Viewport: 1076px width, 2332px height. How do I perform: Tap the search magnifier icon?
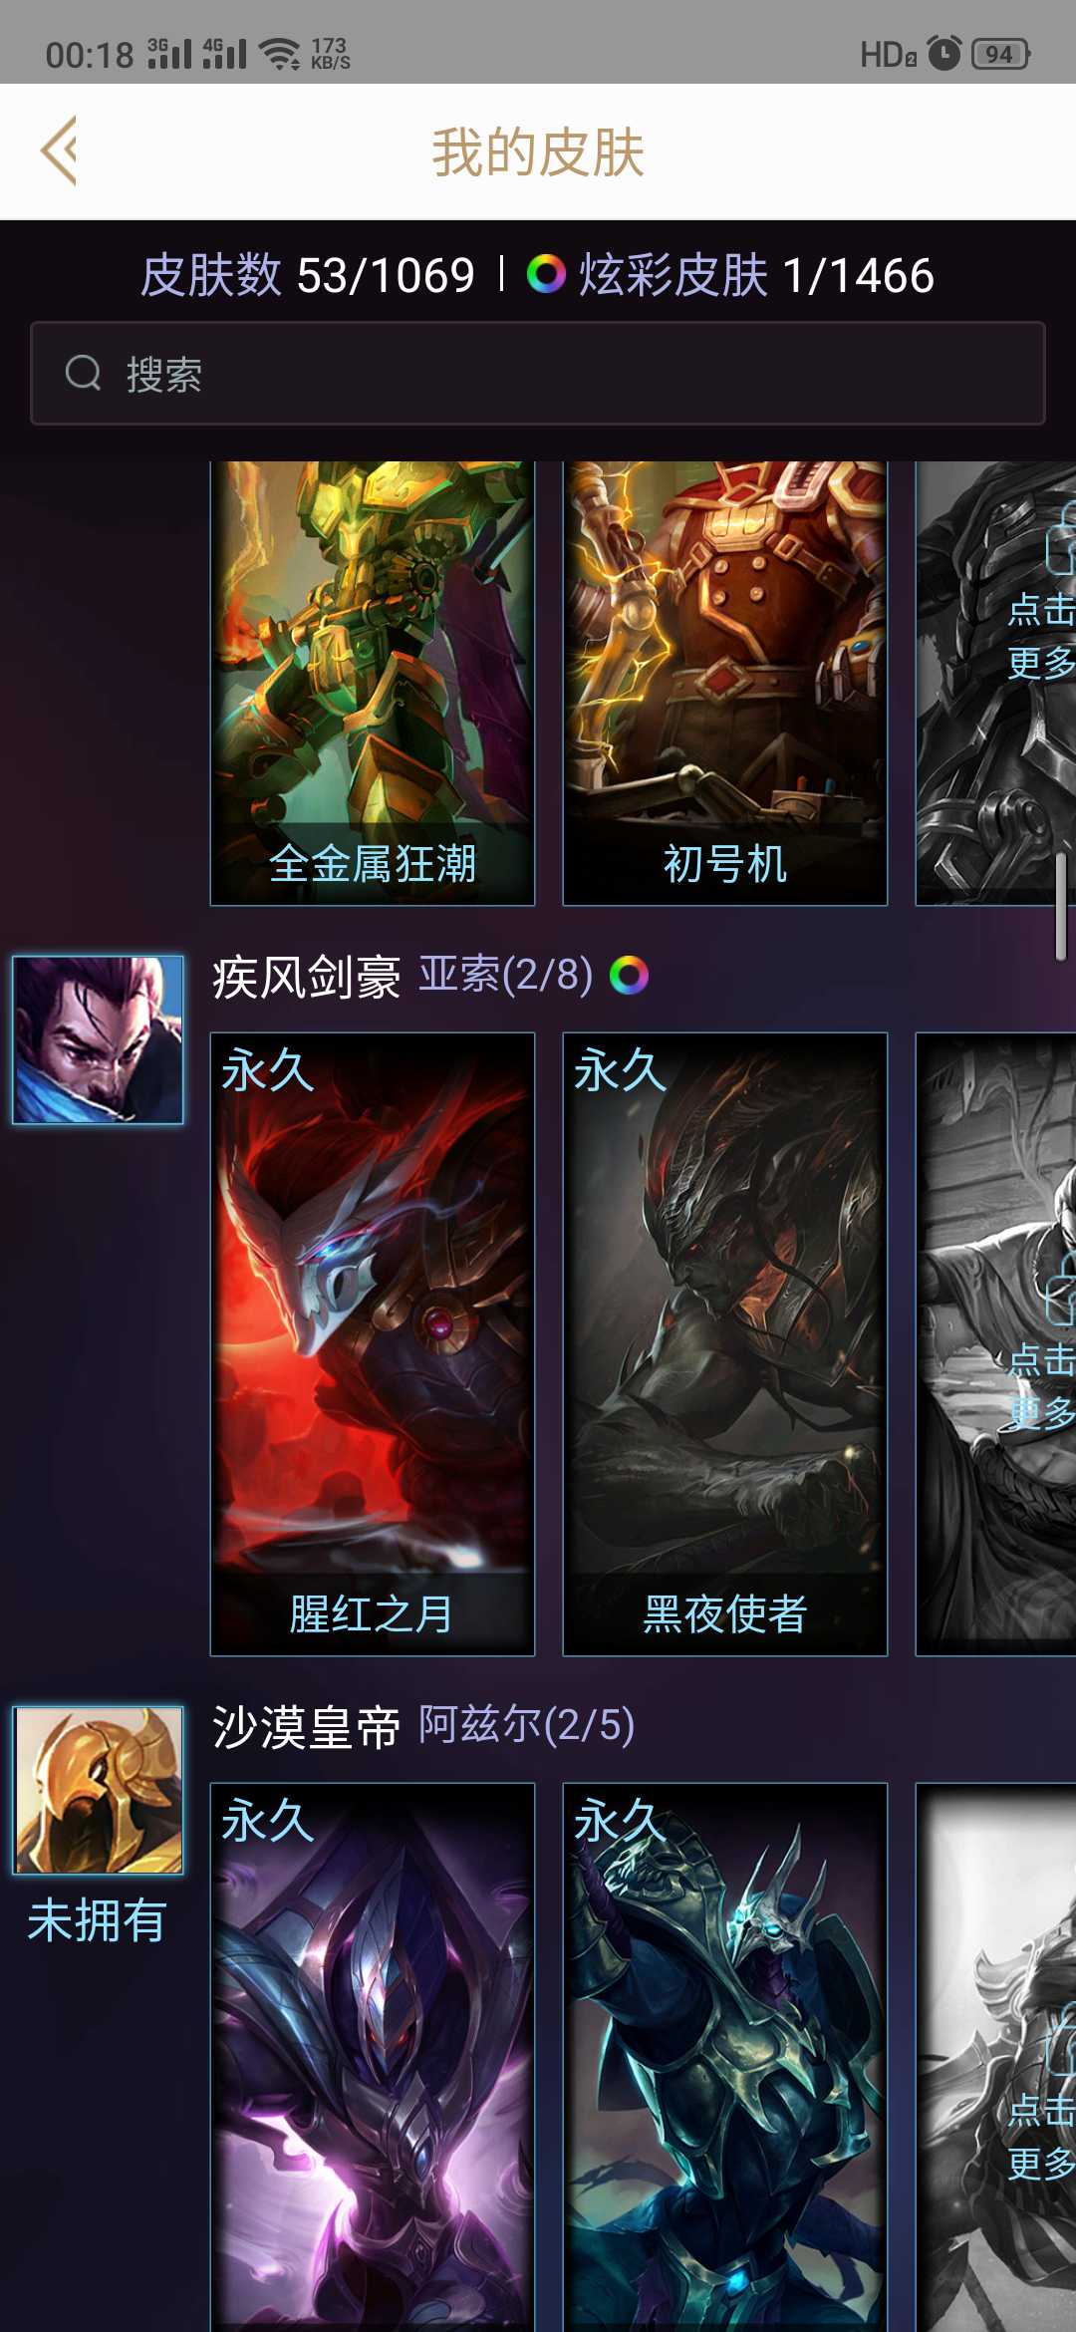click(x=84, y=374)
